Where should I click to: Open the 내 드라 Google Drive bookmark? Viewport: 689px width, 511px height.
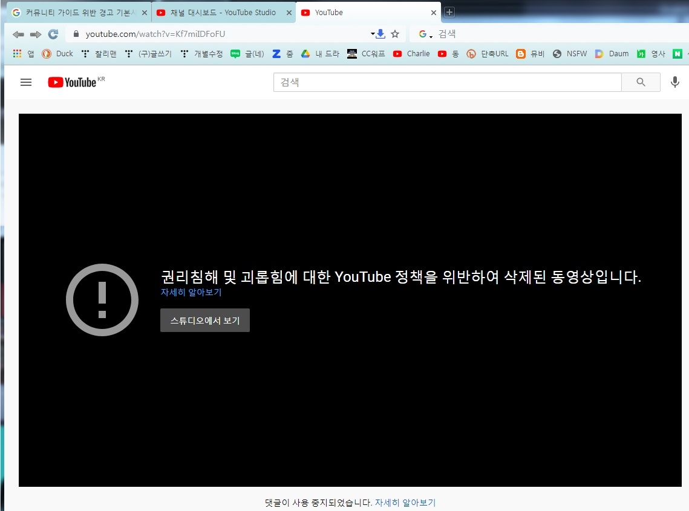pyautogui.click(x=320, y=54)
